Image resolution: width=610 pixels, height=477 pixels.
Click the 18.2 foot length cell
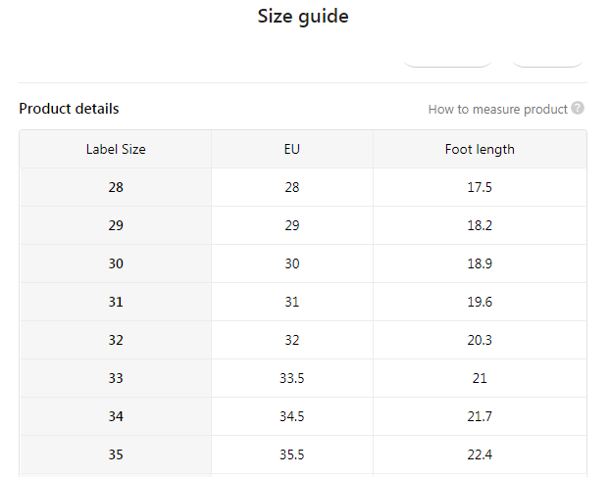coord(480,225)
